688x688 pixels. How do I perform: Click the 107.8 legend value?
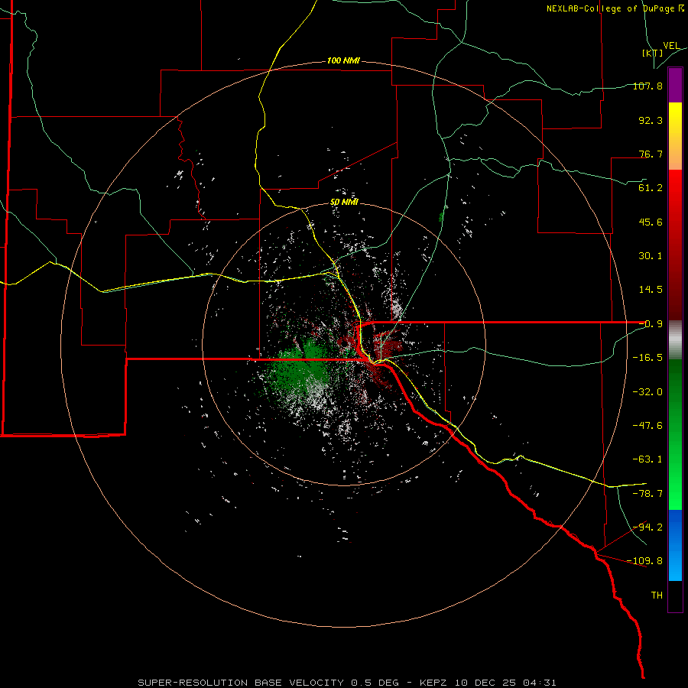pyautogui.click(x=647, y=86)
